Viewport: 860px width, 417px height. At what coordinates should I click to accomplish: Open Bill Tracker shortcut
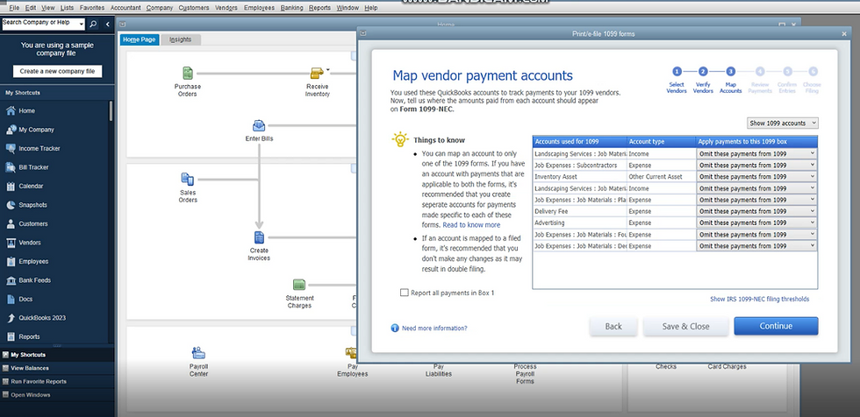pyautogui.click(x=33, y=167)
